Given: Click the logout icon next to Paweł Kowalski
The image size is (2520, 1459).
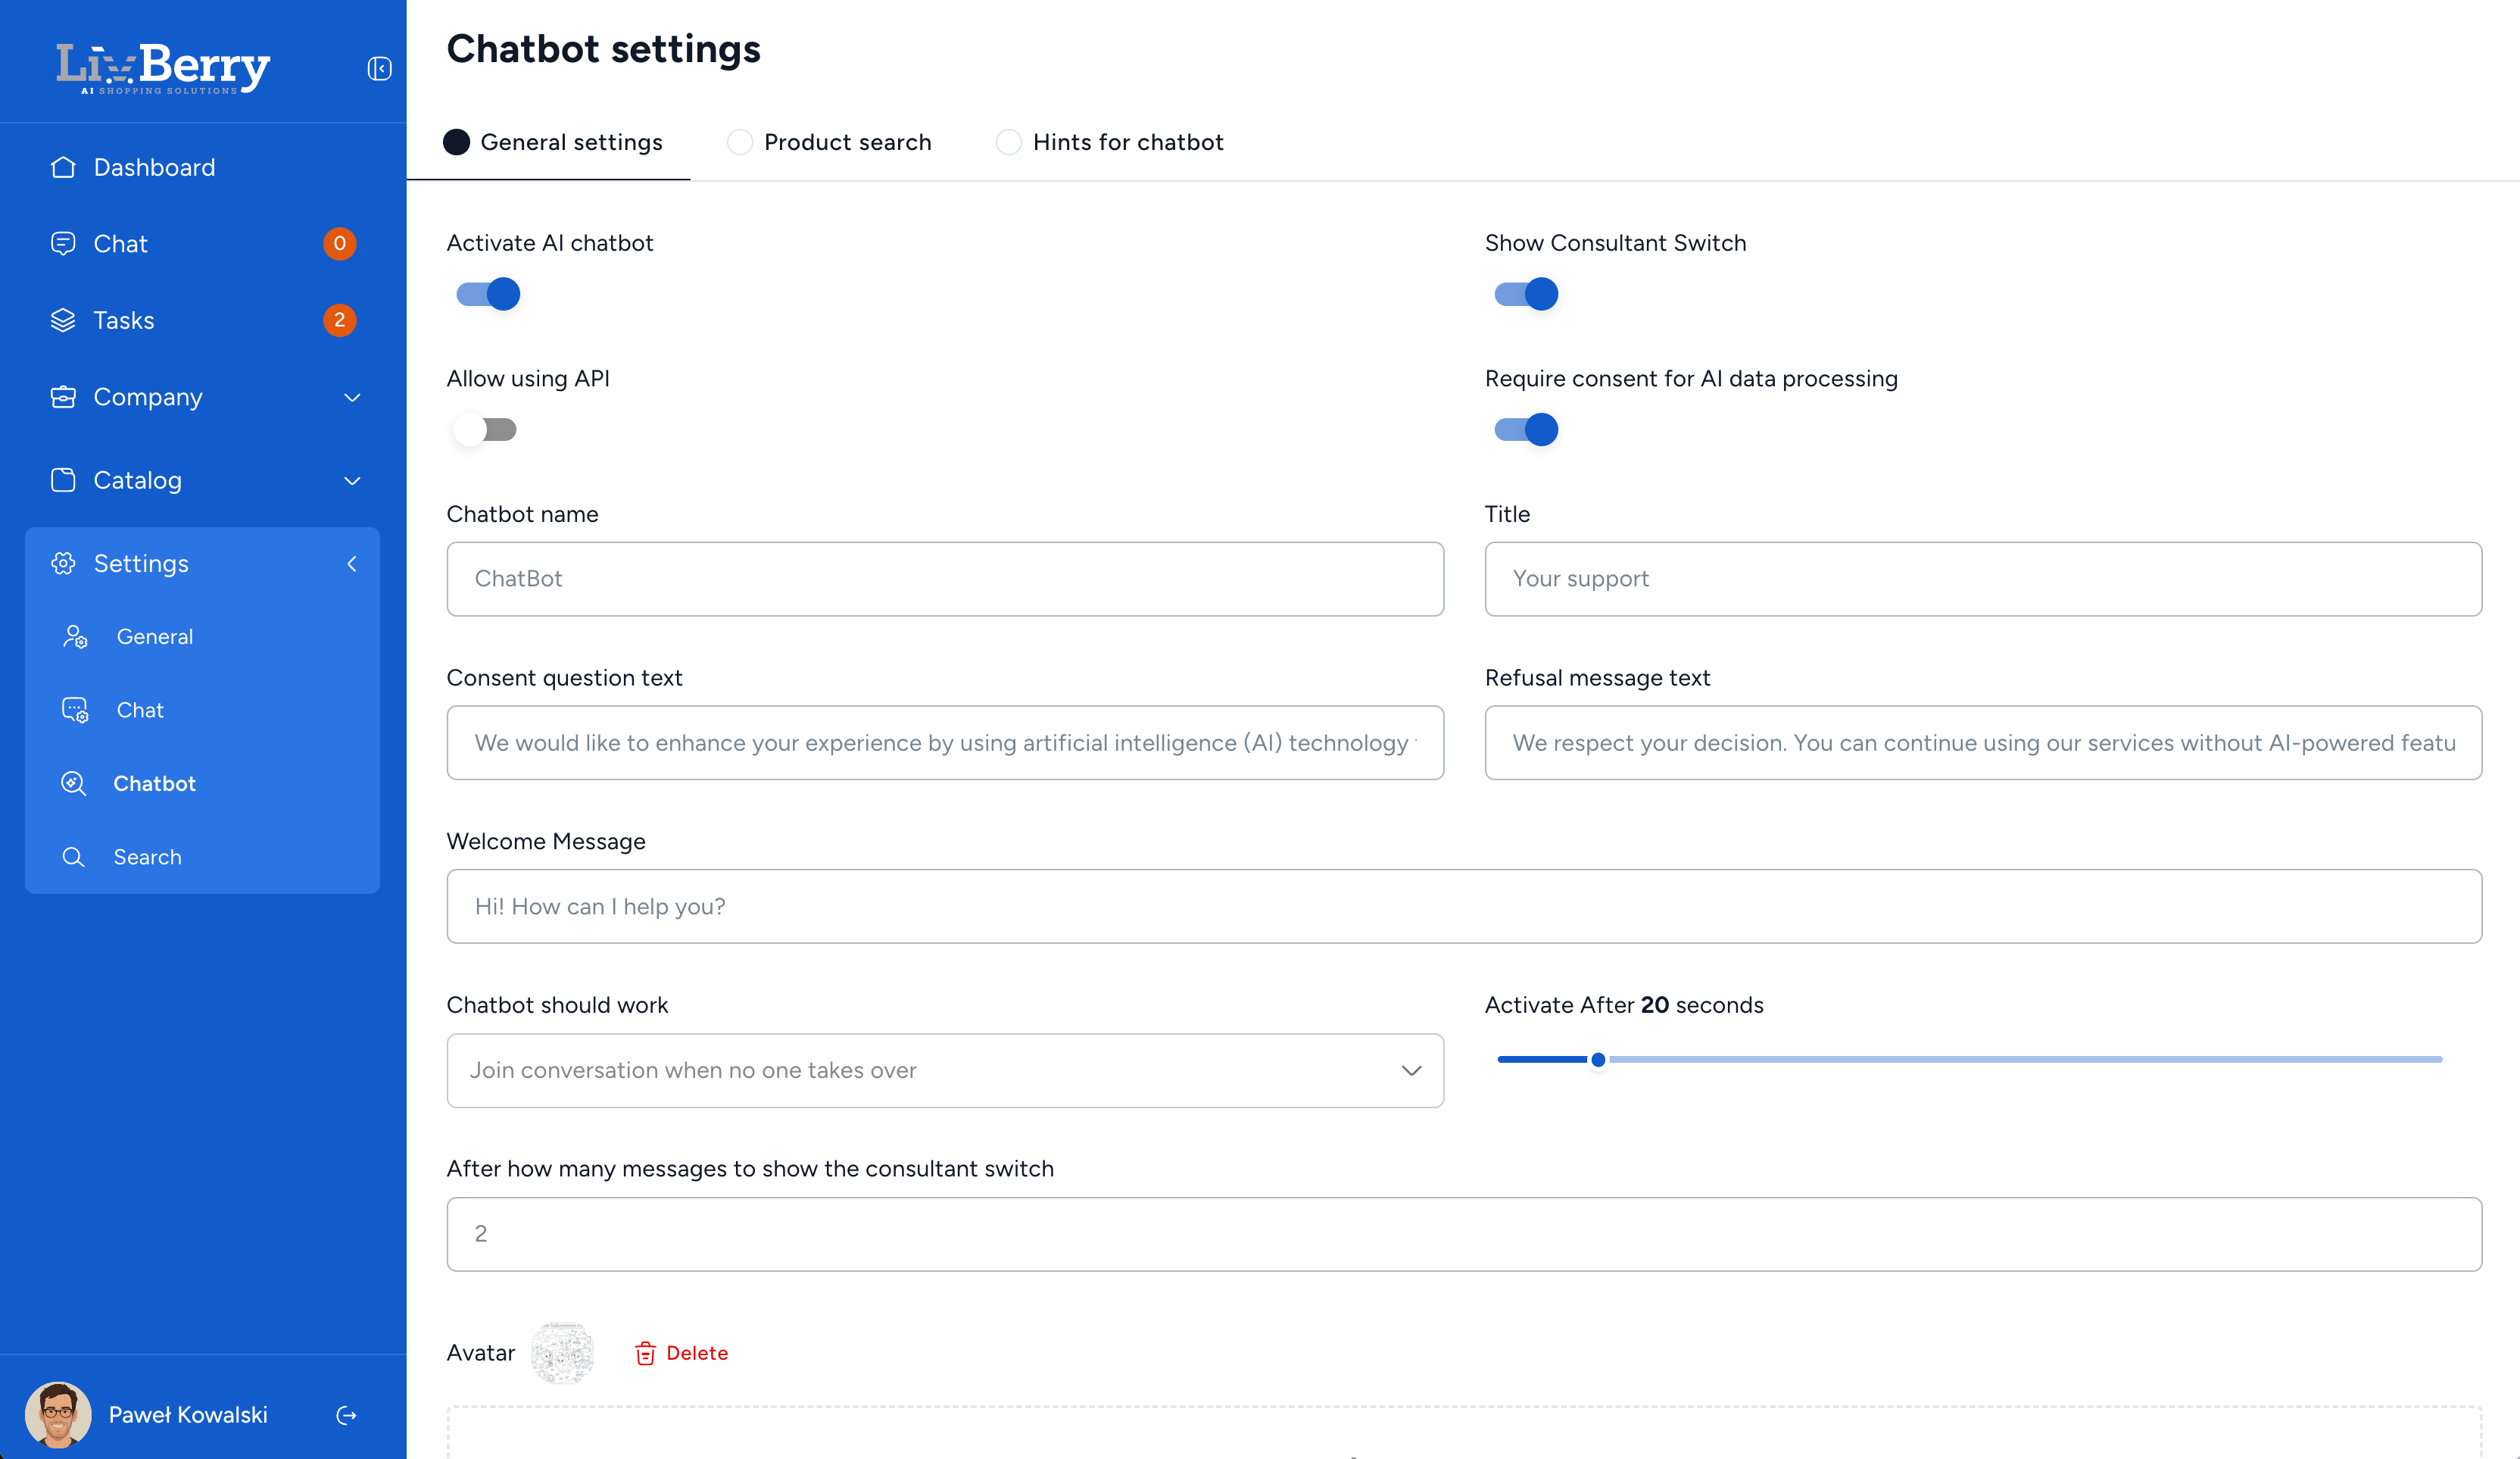Looking at the screenshot, I should click(x=347, y=1415).
